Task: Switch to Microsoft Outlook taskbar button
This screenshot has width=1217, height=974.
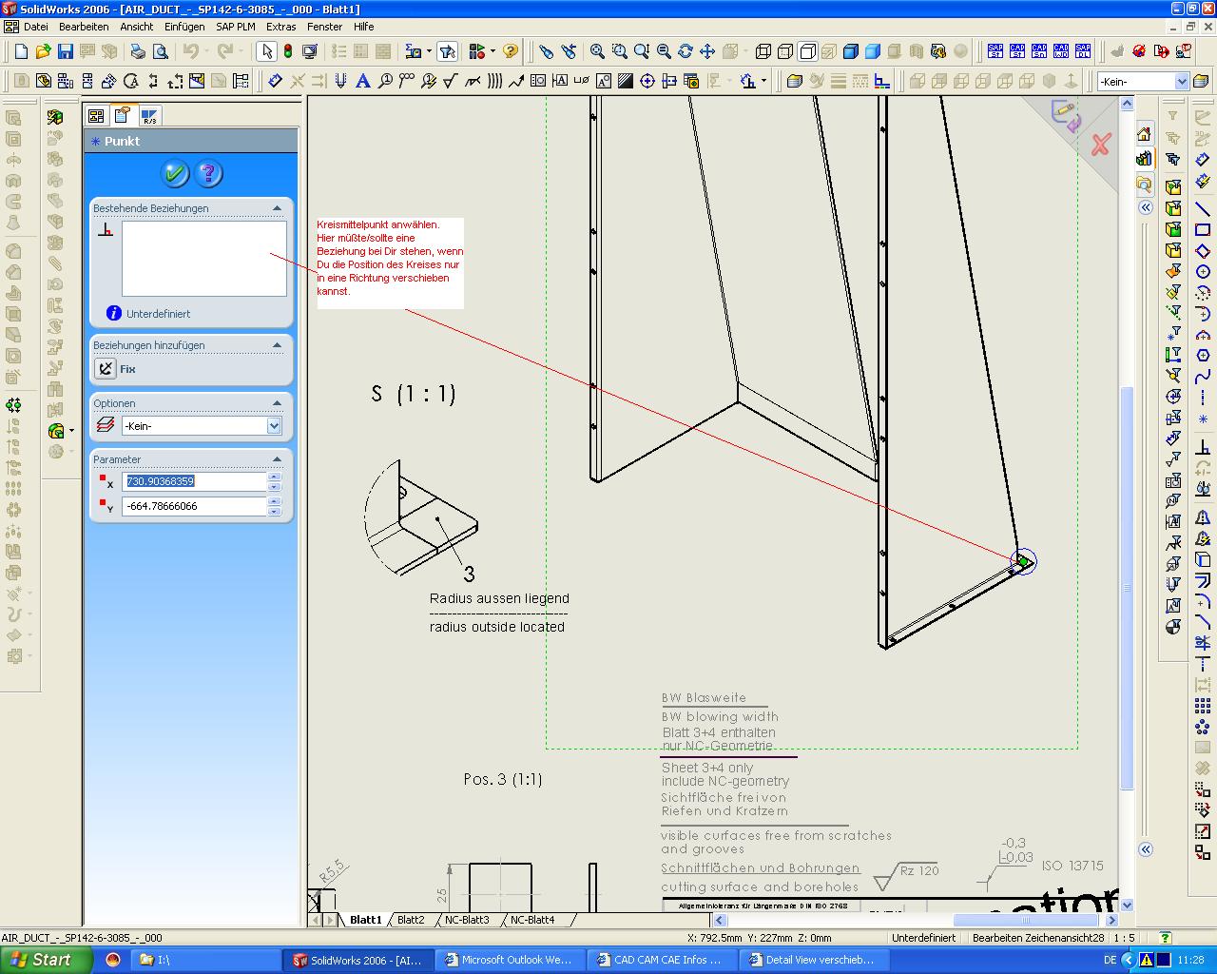Action: [510, 960]
